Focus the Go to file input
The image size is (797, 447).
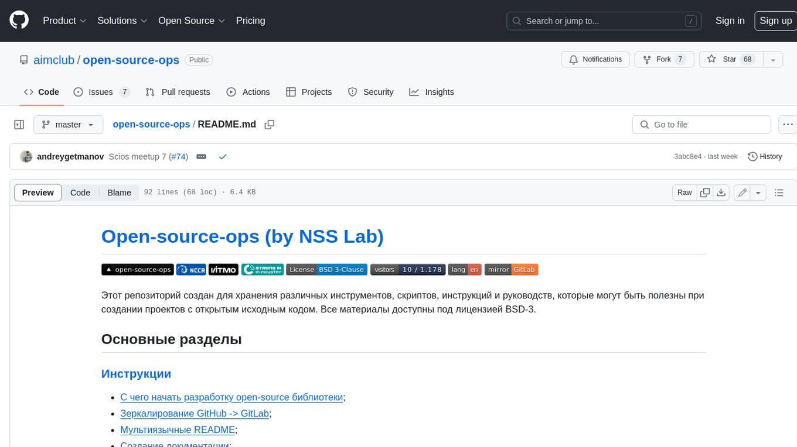[x=701, y=125]
